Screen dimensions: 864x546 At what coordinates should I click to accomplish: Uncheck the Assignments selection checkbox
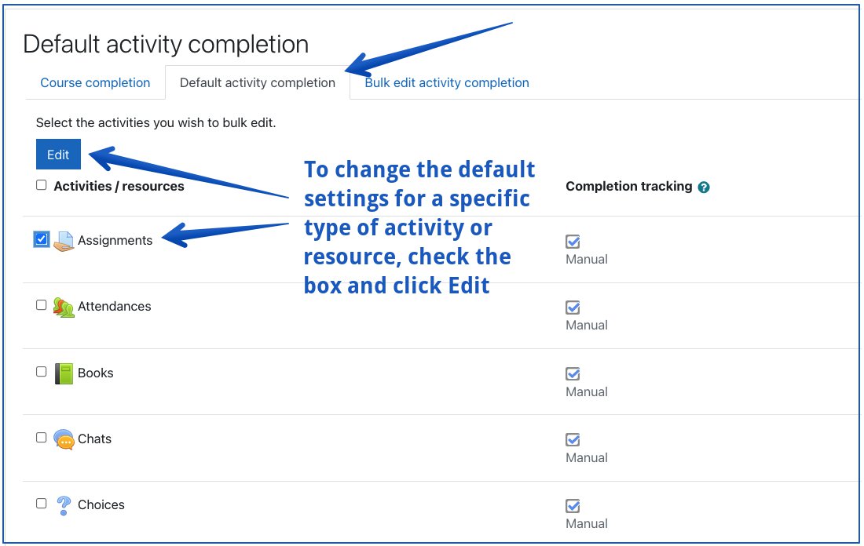pos(41,238)
